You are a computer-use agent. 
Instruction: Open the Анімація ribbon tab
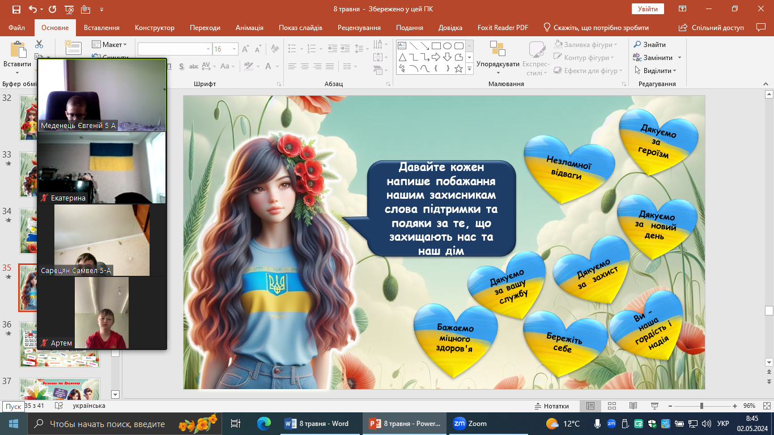point(249,28)
